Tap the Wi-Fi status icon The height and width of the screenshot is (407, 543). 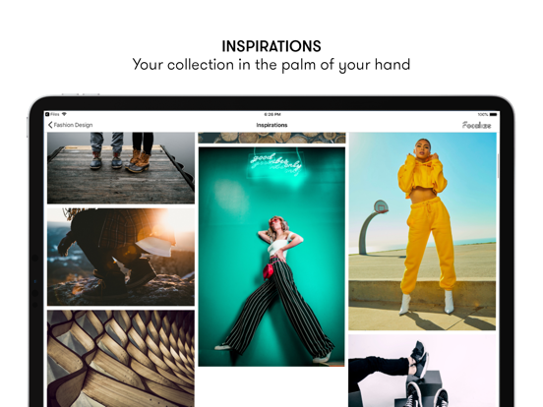64,114
